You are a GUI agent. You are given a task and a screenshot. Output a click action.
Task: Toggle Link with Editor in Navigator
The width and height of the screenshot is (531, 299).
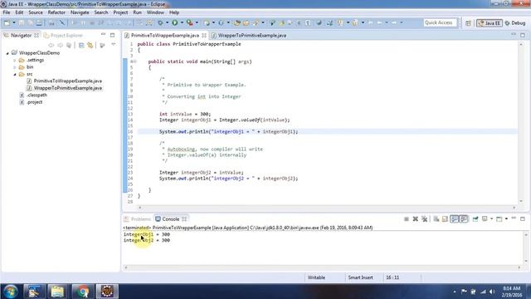coord(90,46)
